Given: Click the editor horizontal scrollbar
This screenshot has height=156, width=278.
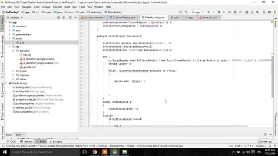Looking at the screenshot, I should point(169,126).
